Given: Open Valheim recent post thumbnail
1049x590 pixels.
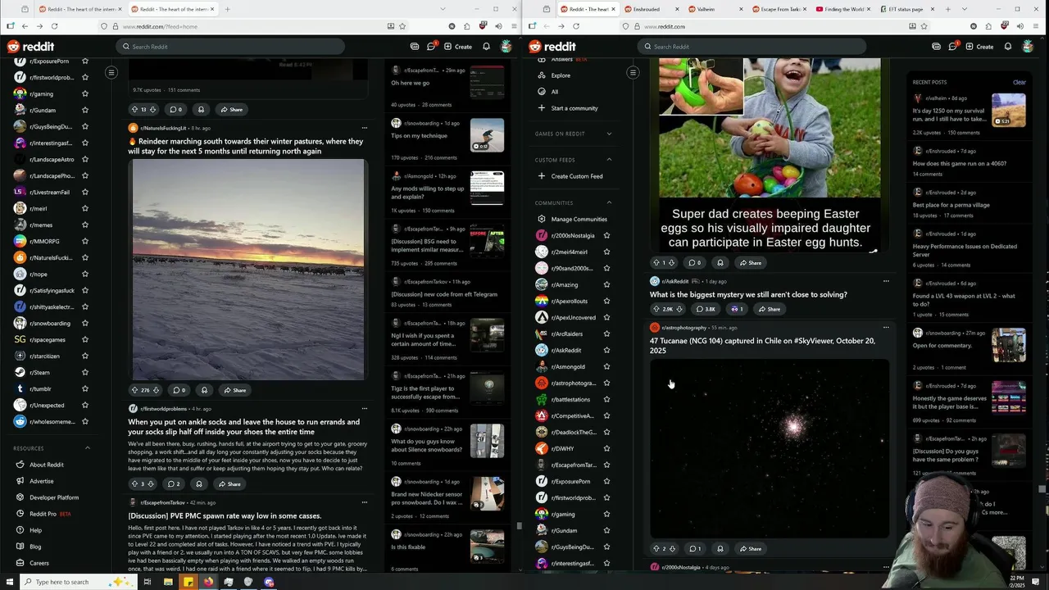Looking at the screenshot, I should coord(1008,110).
